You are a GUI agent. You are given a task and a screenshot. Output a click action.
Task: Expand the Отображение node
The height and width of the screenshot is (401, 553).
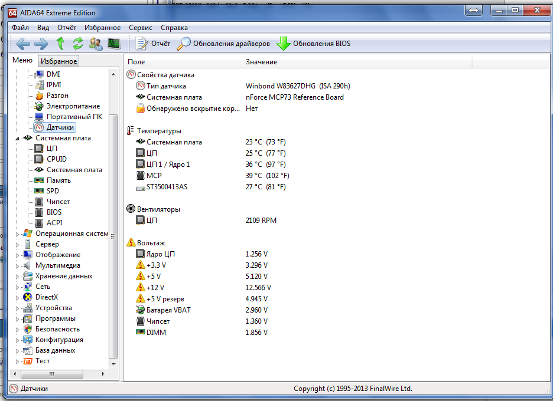coord(17,255)
